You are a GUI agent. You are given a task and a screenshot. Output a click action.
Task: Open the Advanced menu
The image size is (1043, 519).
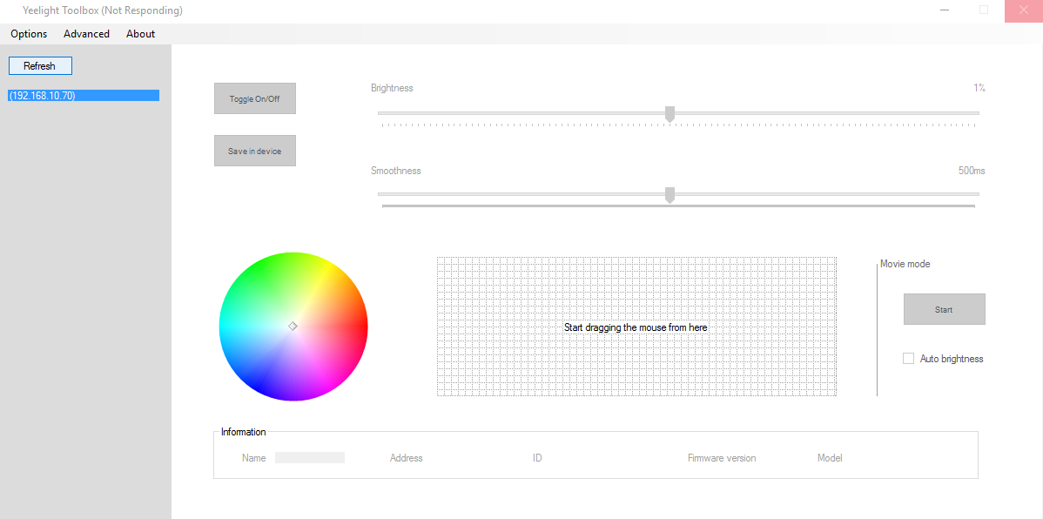click(x=86, y=34)
